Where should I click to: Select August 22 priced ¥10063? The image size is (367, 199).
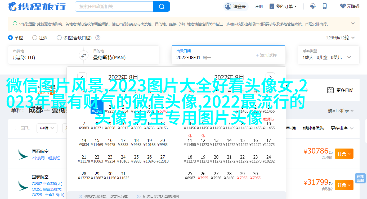coord(97,159)
